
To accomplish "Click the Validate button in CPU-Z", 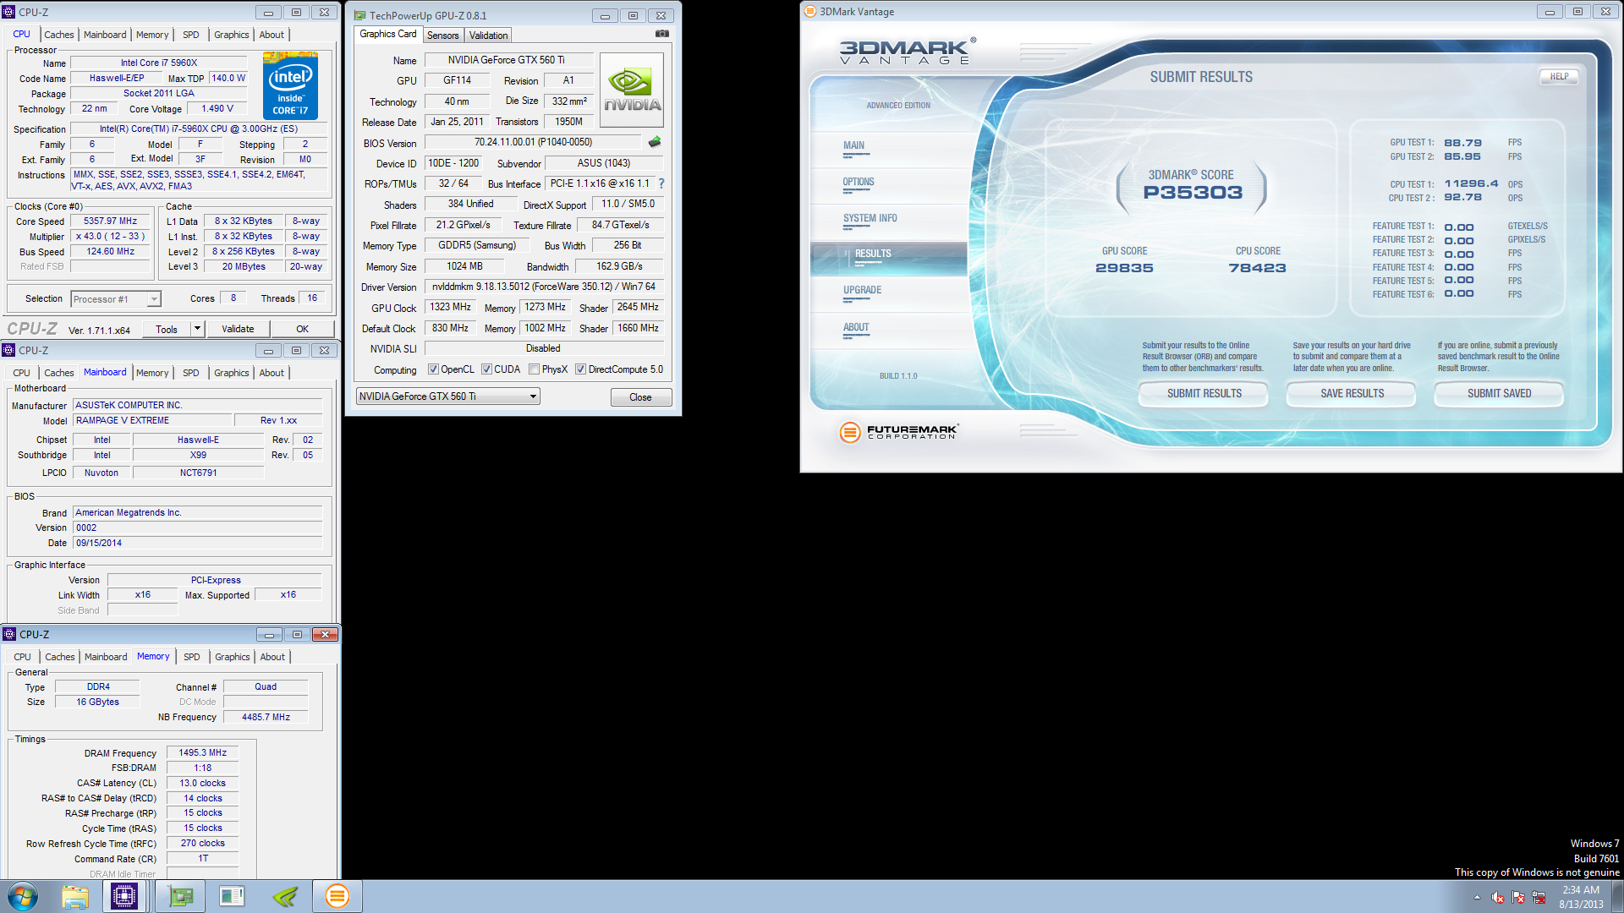I will click(x=238, y=329).
